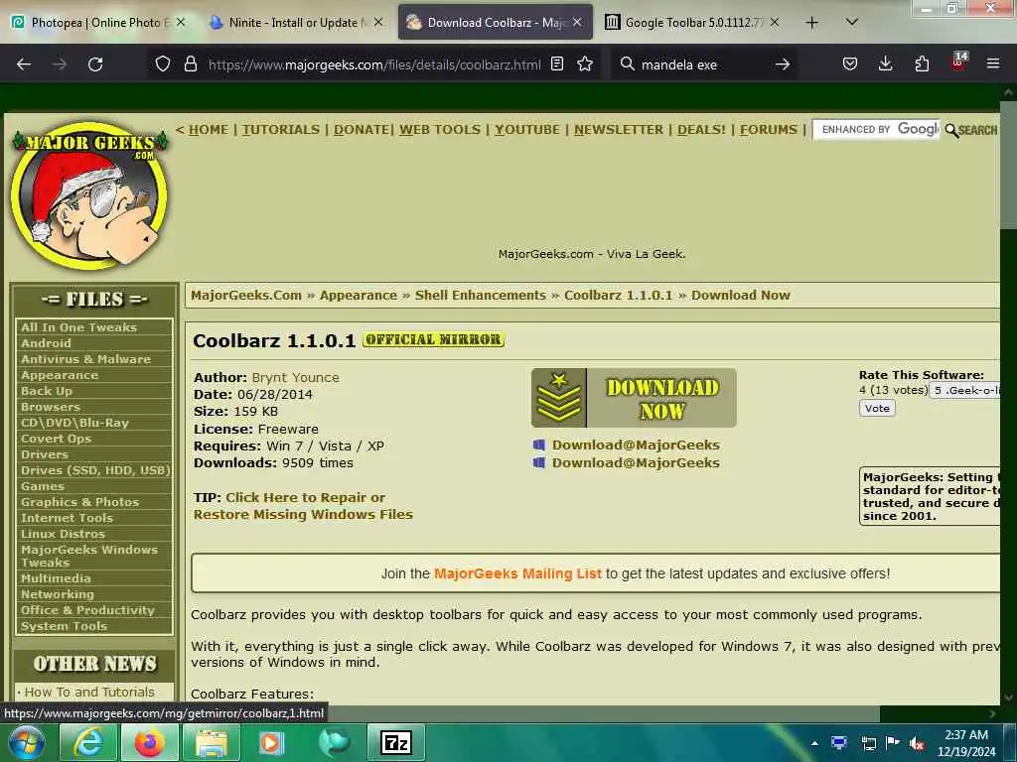Viewport: 1017px width, 762px height.
Task: Open YOUTUBE in site navigation
Action: [526, 130]
